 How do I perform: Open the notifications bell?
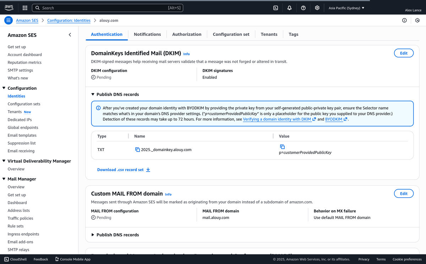[x=289, y=8]
